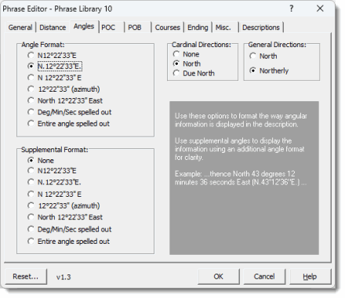Choose Angle Format N12°22'33"E without spaces
Image resolution: width=345 pixels, height=298 pixels.
tap(52, 56)
